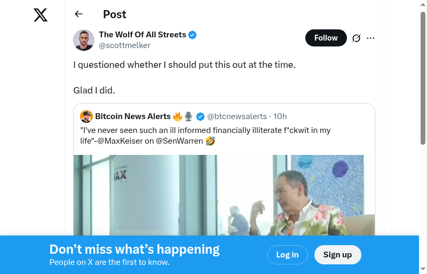Viewport: 427px width, 274px height.
Task: Click the quoted tweet's verified badge
Action: 201,116
